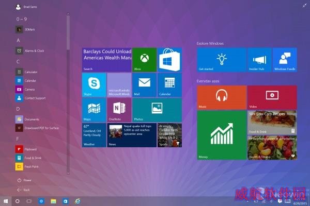Open the Health & Fitness tile
The width and height of the screenshot is (310, 206).
[x=272, y=148]
